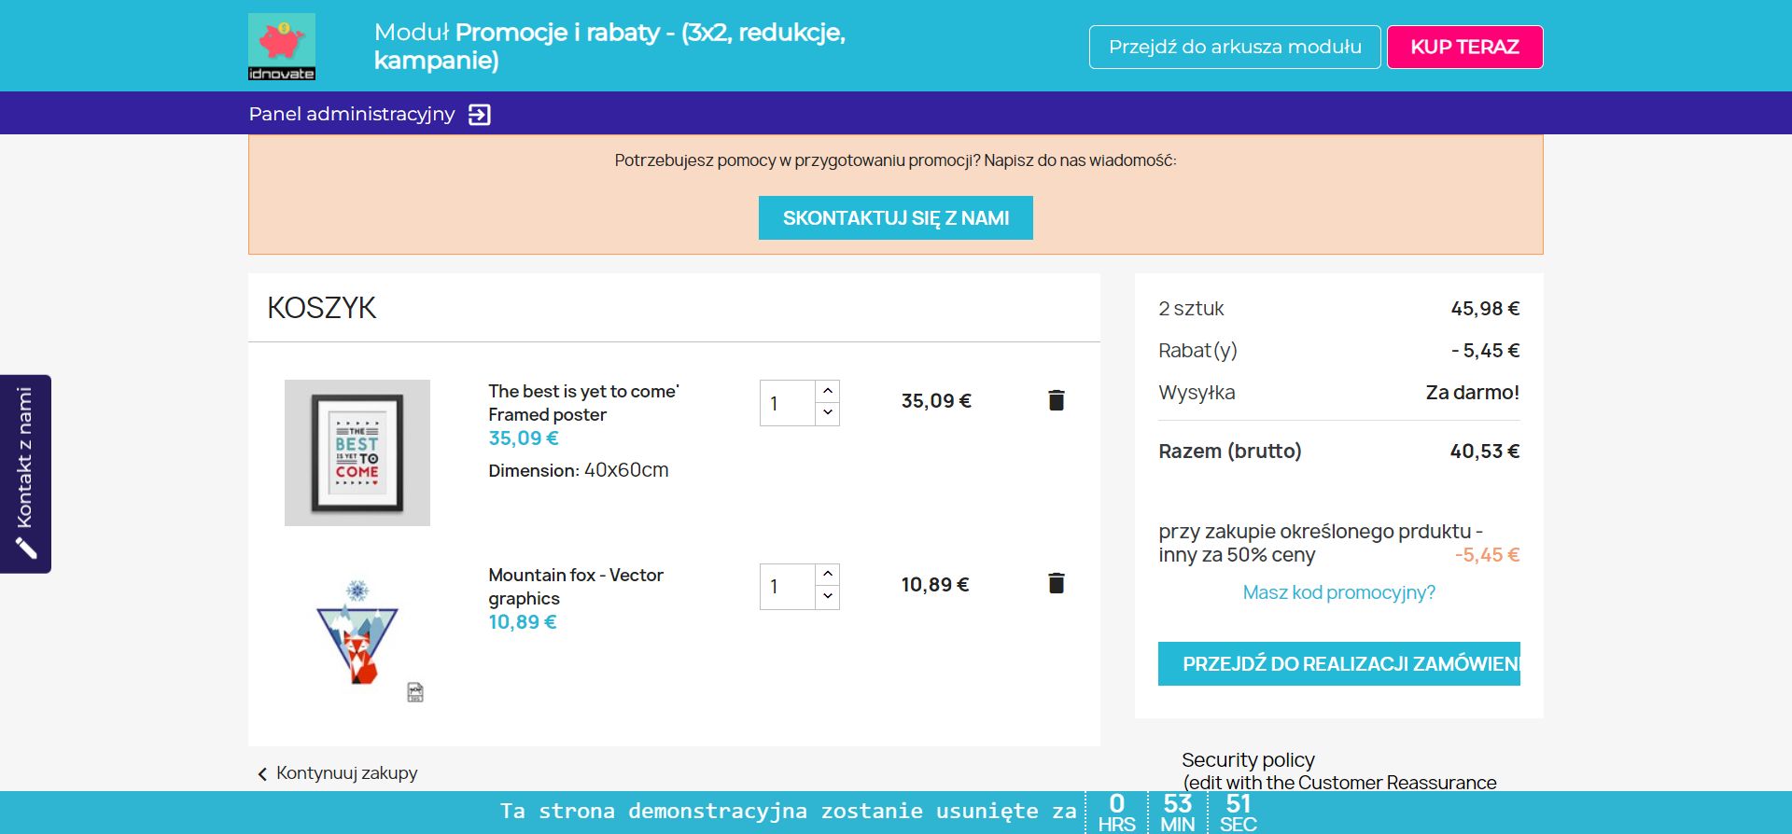Click the Dimension: 40x60cm text
Image resolution: width=1792 pixels, height=834 pixels.
coord(579,470)
